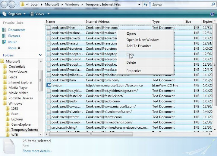Click the folder icon in address bar
This screenshot has width=217, height=156.
(23, 5)
